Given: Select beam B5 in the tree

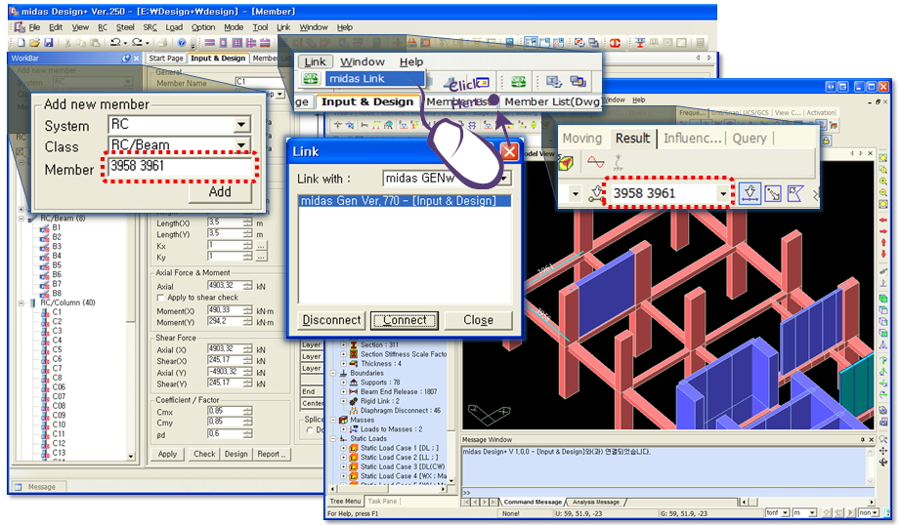Looking at the screenshot, I should (57, 265).
